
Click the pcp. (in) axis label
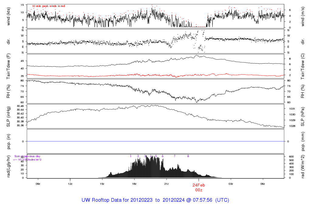pyautogui.click(x=9, y=141)
